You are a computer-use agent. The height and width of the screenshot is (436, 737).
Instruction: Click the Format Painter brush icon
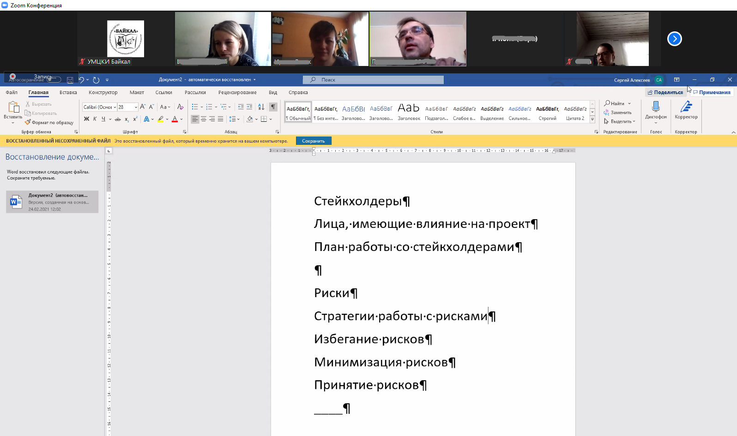click(28, 123)
